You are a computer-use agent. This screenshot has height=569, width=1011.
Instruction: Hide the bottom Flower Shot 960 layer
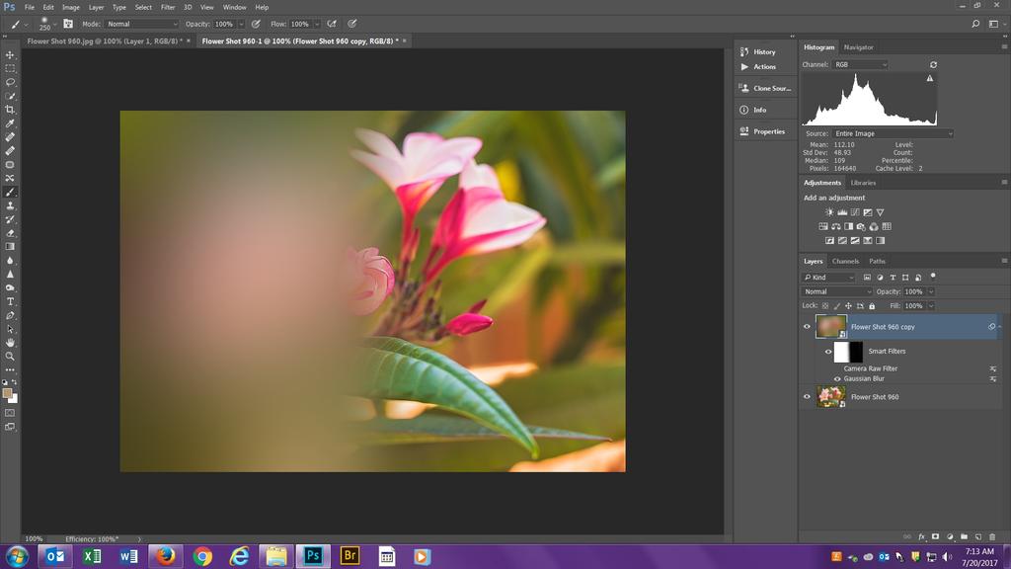click(807, 397)
